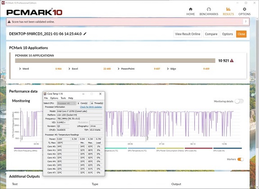Follow Check for BIOS Updates link
This screenshot has width=259, height=189.
point(91,107)
